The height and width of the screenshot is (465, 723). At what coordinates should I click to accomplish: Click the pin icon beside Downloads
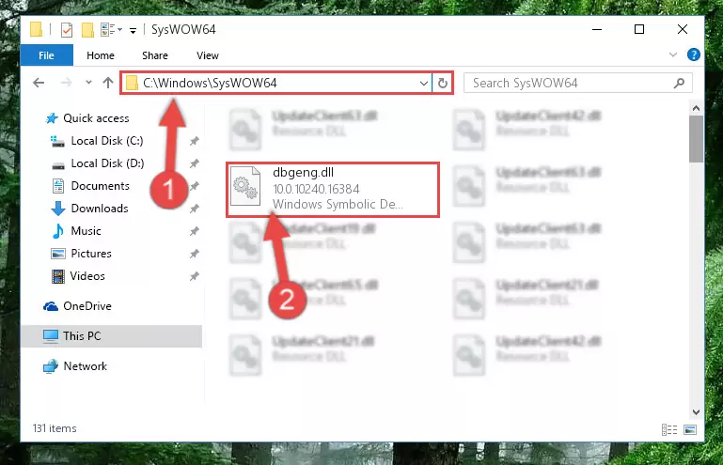coord(194,209)
